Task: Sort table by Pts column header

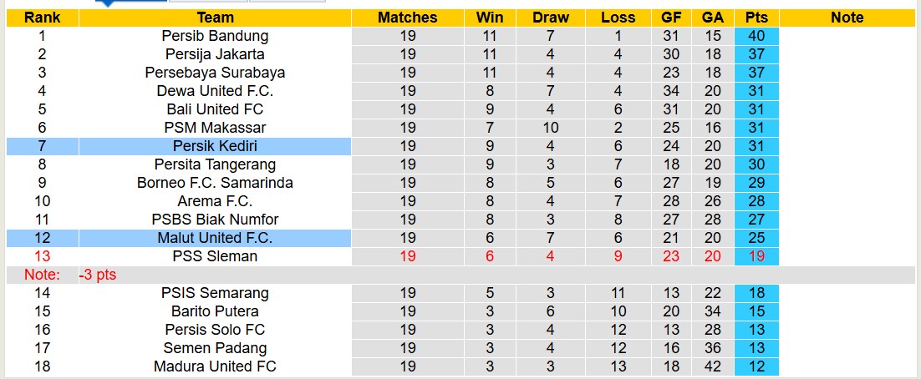Action: (x=756, y=18)
